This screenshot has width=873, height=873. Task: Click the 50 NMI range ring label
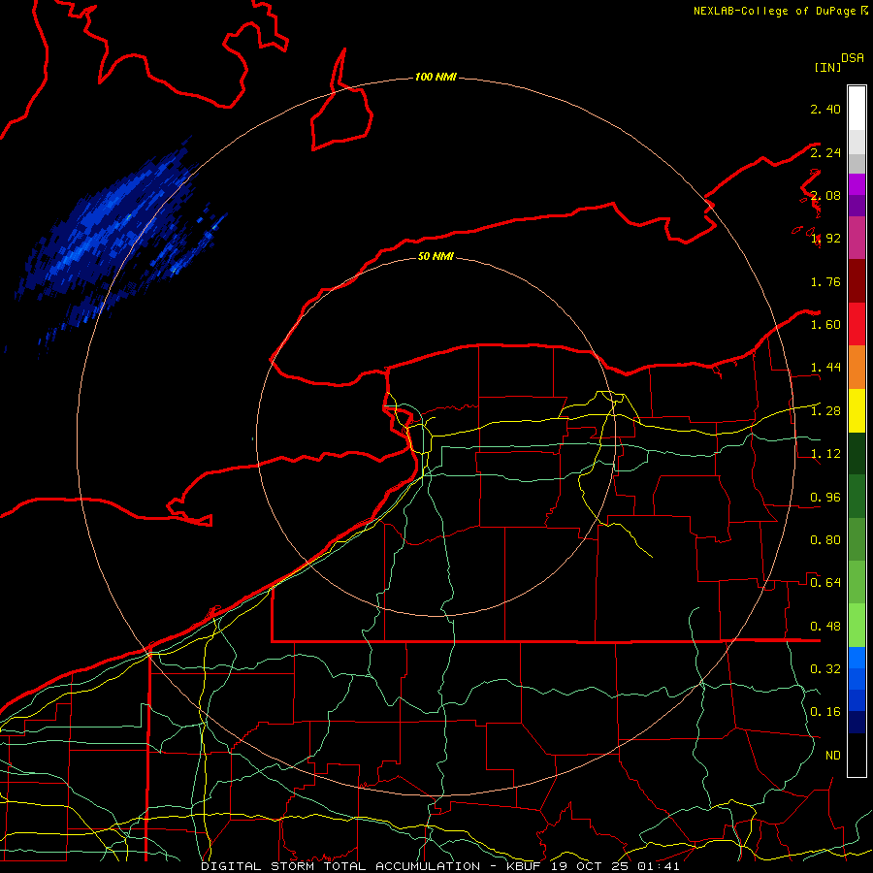[436, 256]
